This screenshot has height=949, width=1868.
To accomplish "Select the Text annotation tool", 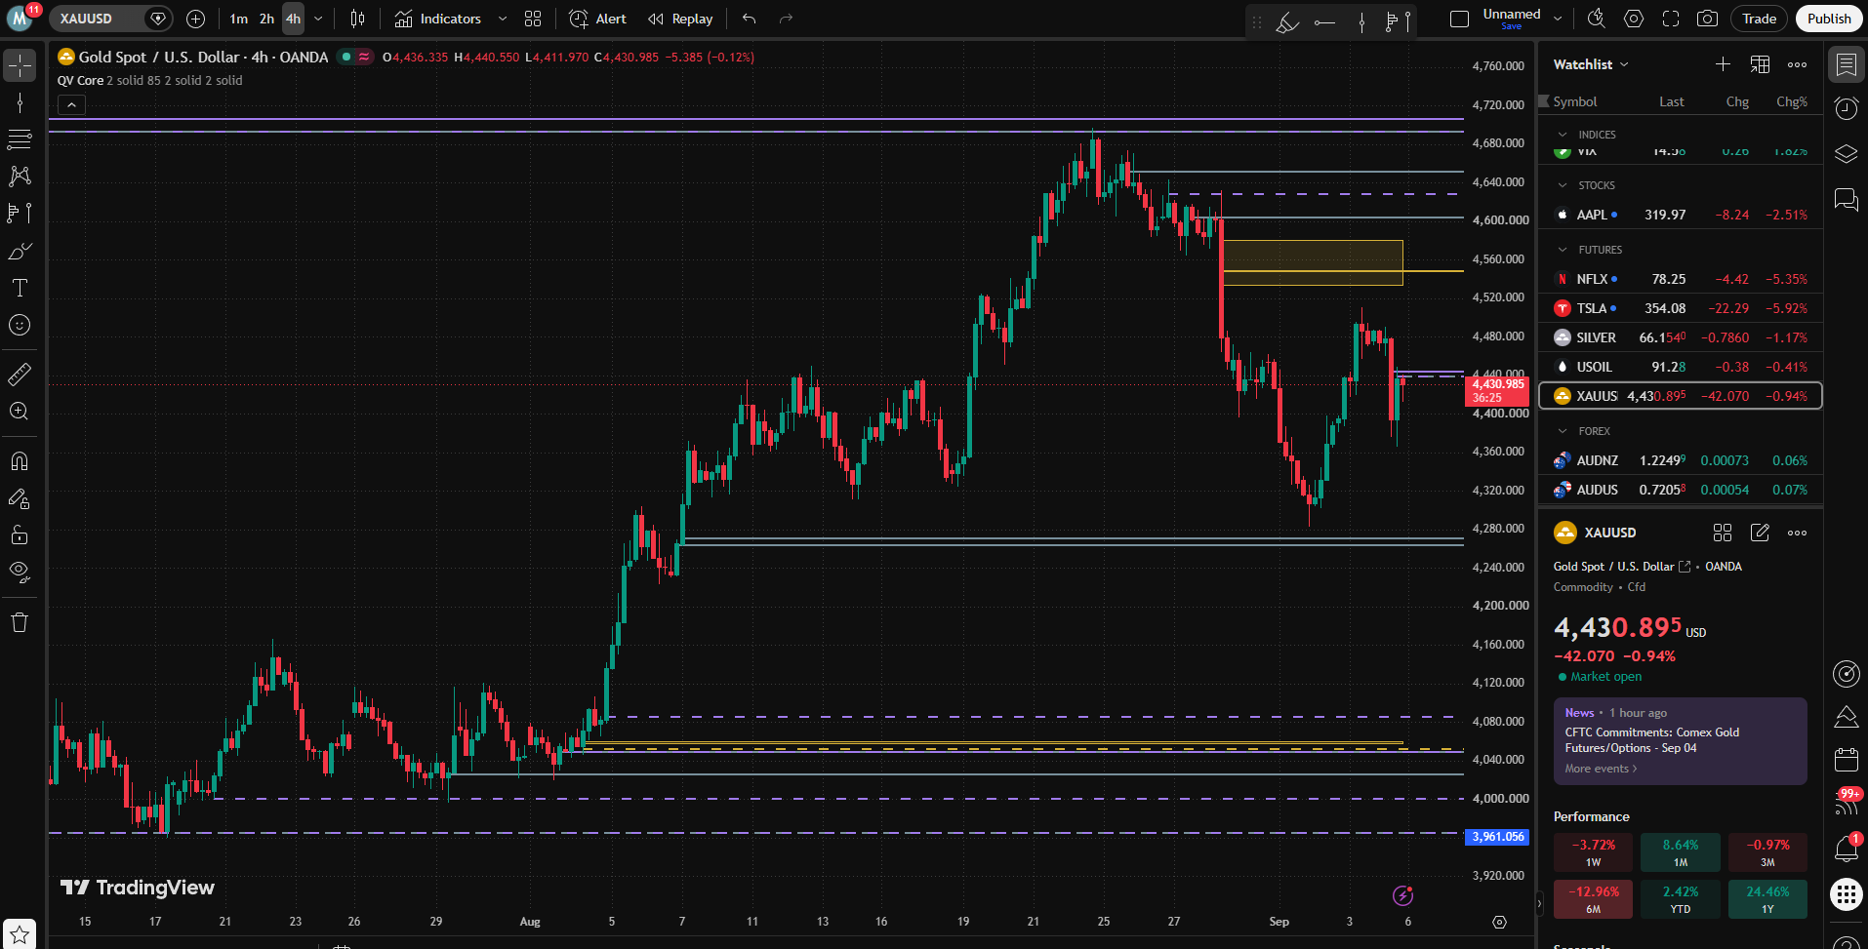I will (20, 288).
